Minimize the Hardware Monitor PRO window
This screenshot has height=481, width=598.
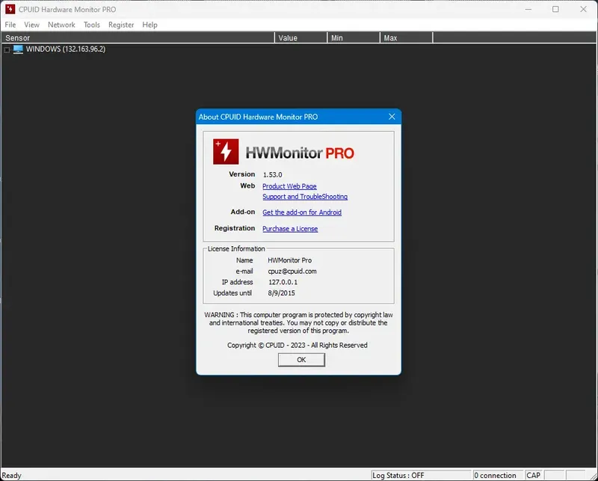coord(528,9)
